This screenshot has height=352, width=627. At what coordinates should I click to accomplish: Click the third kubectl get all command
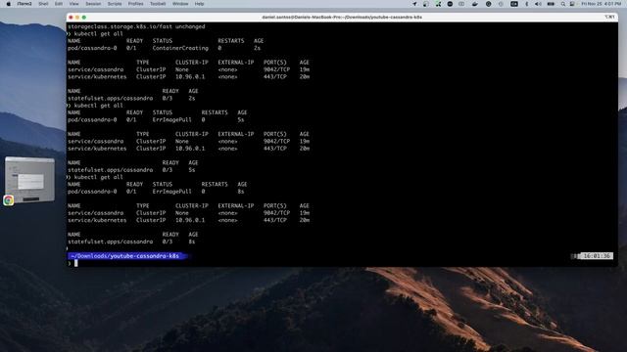[98, 177]
